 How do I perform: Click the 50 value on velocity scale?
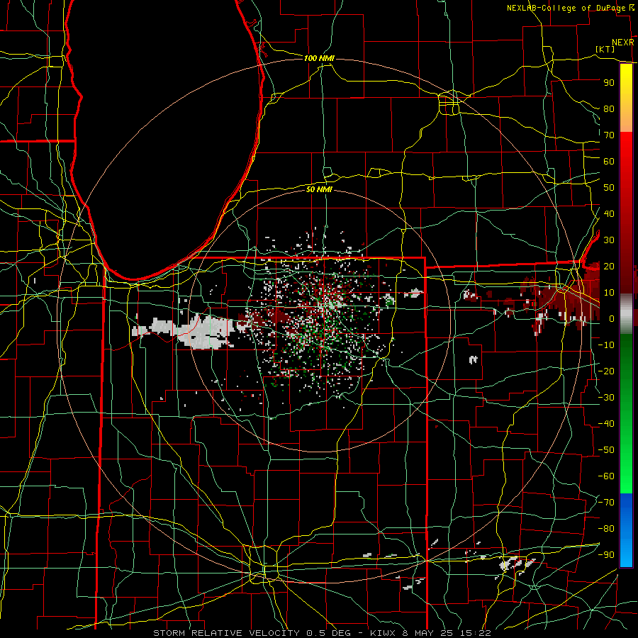pos(609,188)
